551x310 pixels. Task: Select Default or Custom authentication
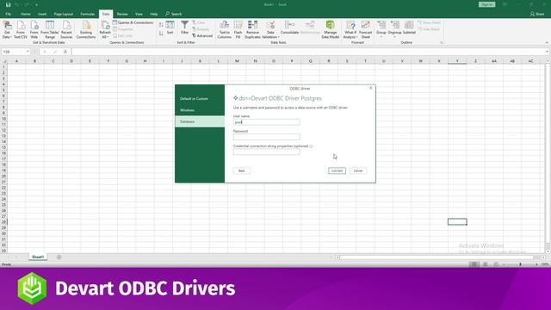[200, 99]
